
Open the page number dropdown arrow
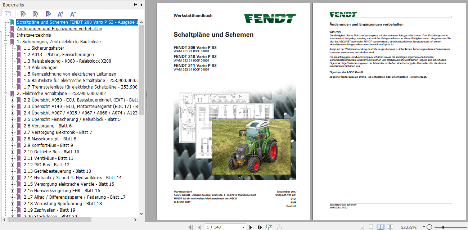tap(243, 227)
